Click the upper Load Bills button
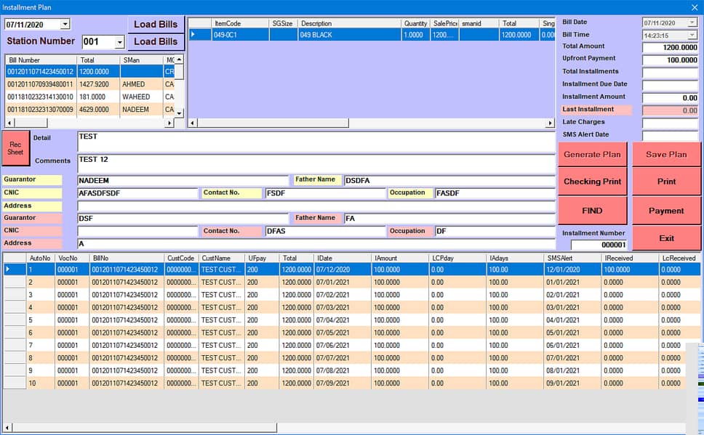Viewport: 704px width, 435px height. pos(156,24)
